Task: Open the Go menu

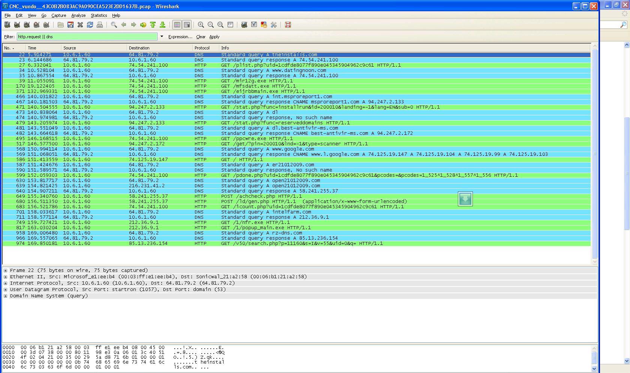Action: tap(44, 15)
